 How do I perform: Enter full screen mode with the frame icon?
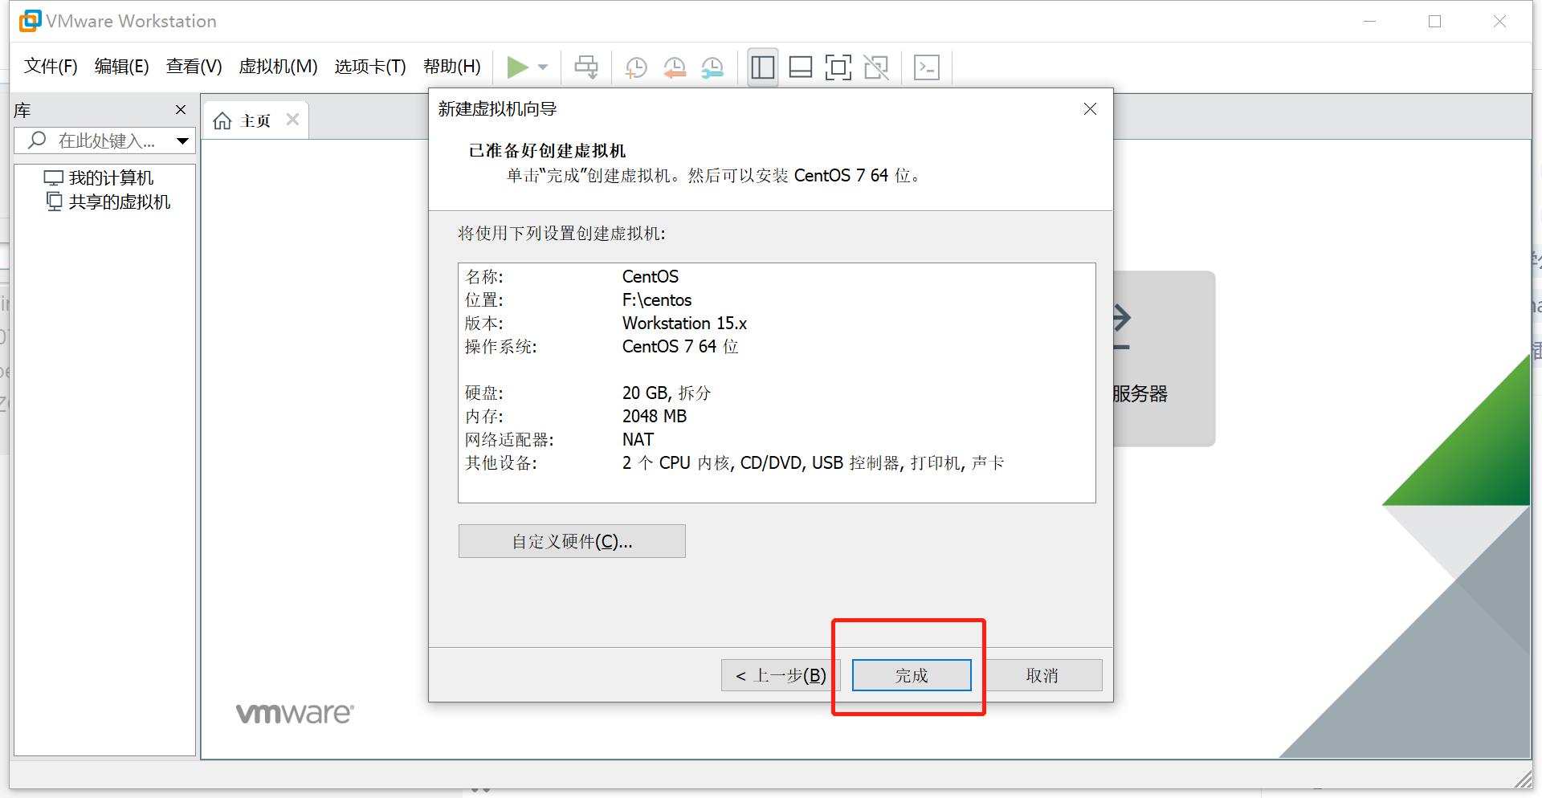click(x=838, y=67)
